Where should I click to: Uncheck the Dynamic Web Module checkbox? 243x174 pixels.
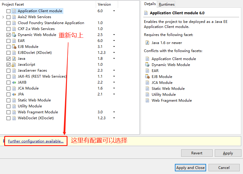8,35
